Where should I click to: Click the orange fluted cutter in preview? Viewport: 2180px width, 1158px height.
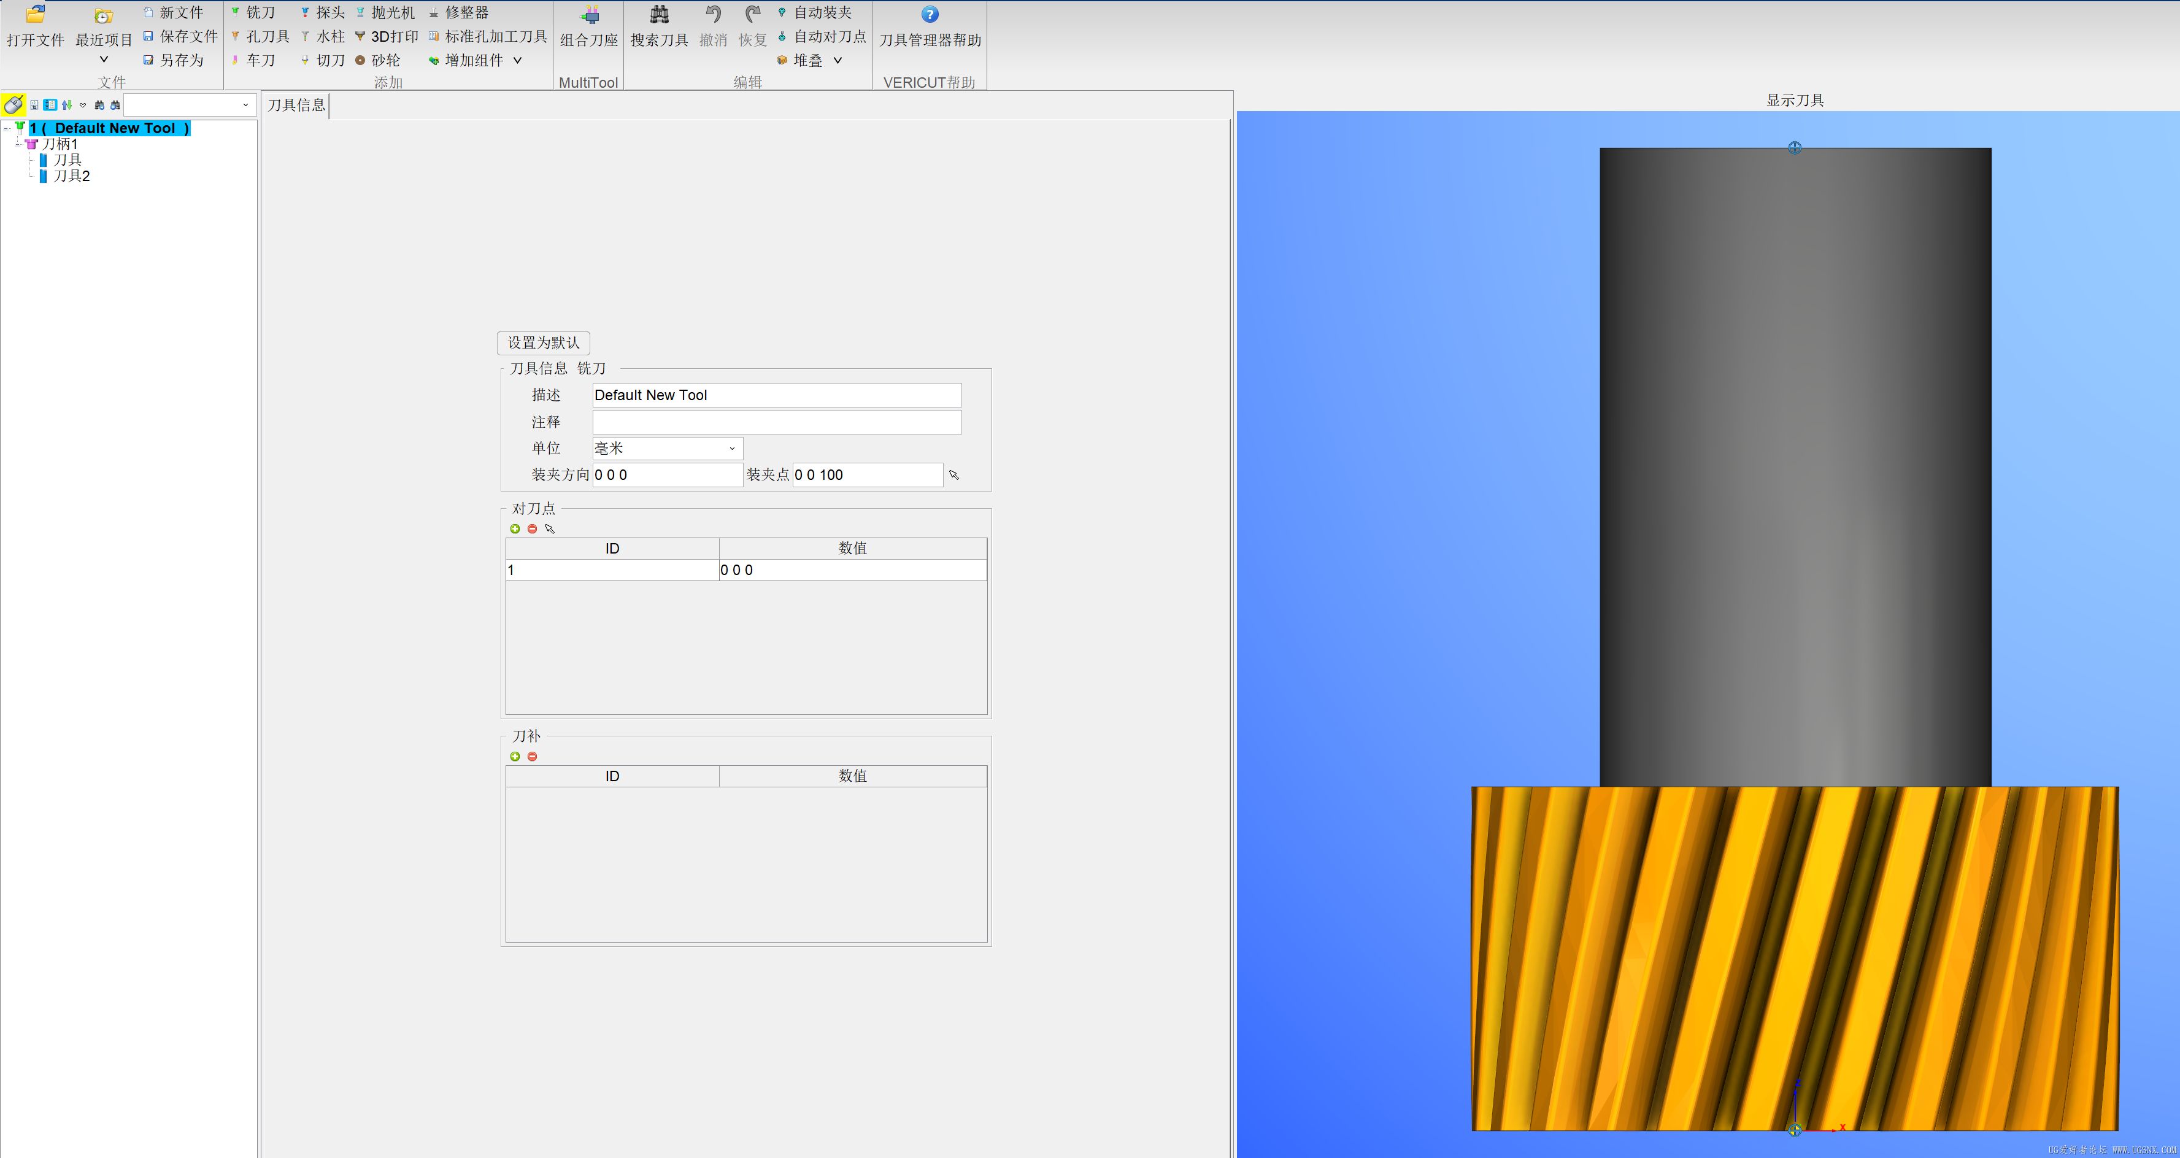1795,958
